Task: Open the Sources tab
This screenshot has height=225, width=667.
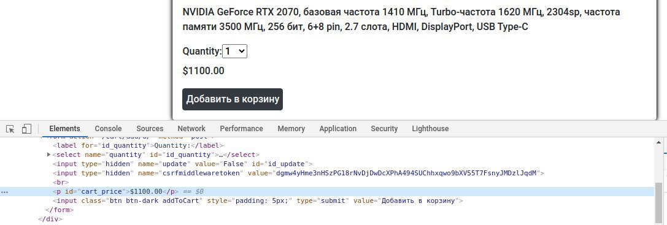Action: click(x=150, y=129)
